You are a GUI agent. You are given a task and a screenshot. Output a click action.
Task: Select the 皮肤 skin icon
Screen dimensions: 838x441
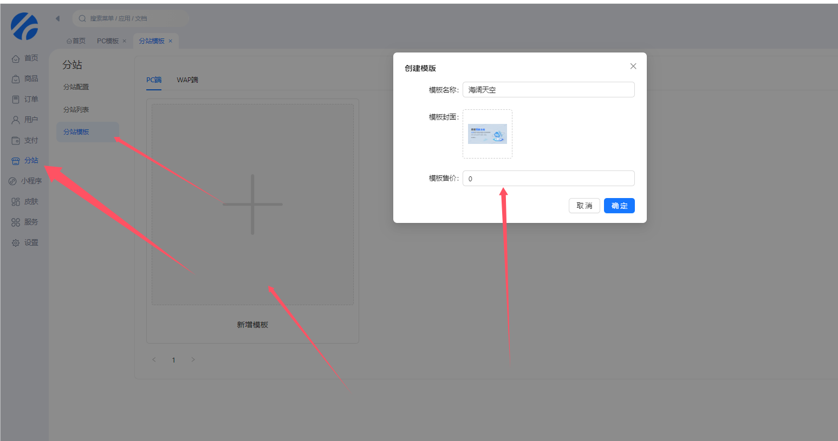(x=16, y=202)
